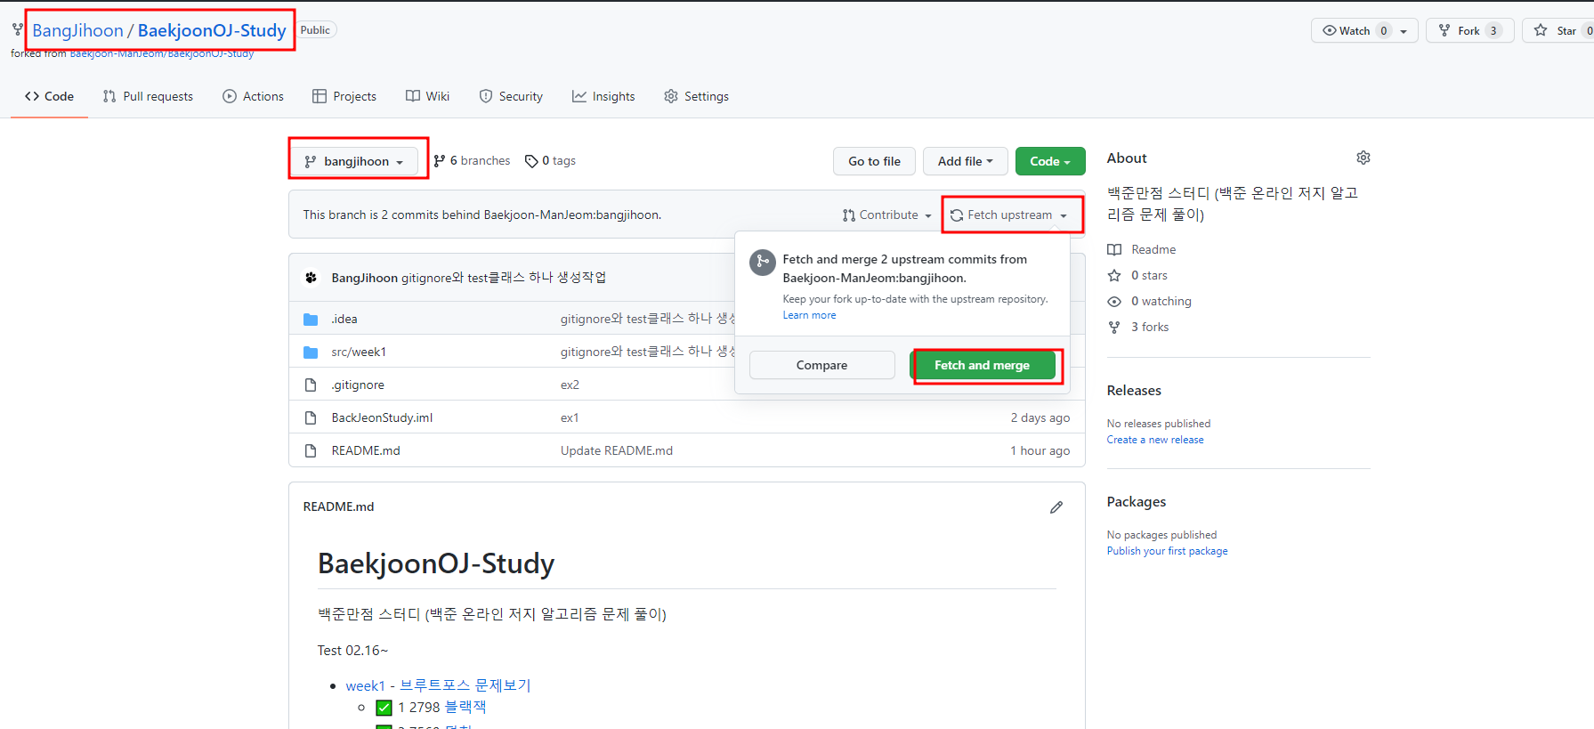Screen dimensions: 1594x729
Task: Click the fork icon beside repository name
Action: pyautogui.click(x=18, y=30)
